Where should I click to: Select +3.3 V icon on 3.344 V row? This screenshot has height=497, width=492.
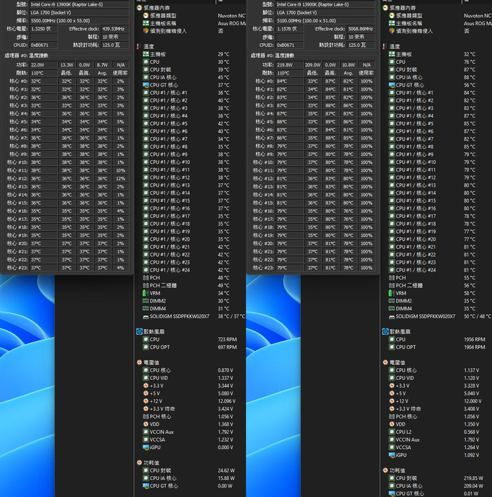click(146, 386)
